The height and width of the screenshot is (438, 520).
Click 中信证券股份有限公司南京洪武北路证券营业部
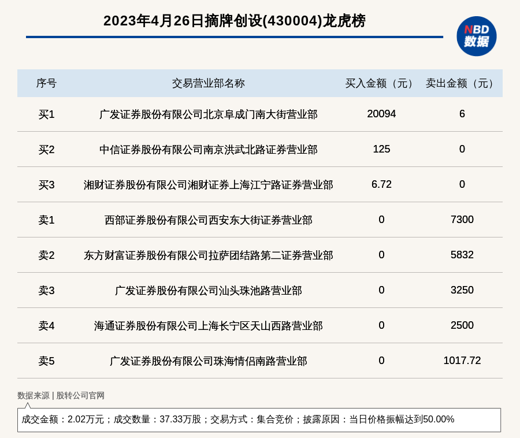208,150
